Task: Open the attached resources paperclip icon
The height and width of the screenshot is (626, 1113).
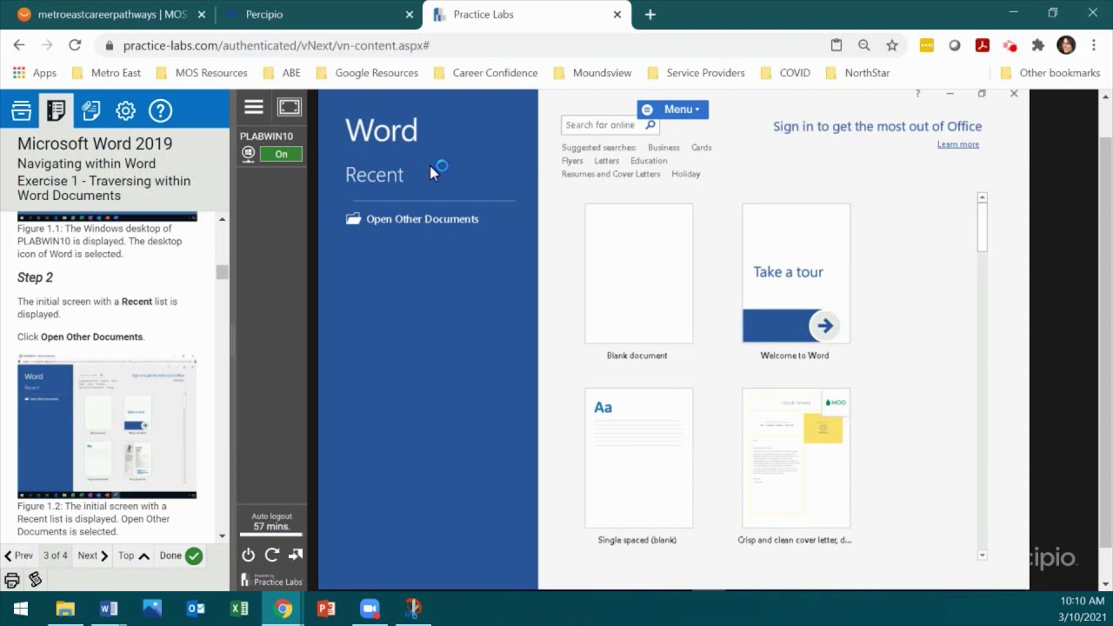Action: click(90, 110)
